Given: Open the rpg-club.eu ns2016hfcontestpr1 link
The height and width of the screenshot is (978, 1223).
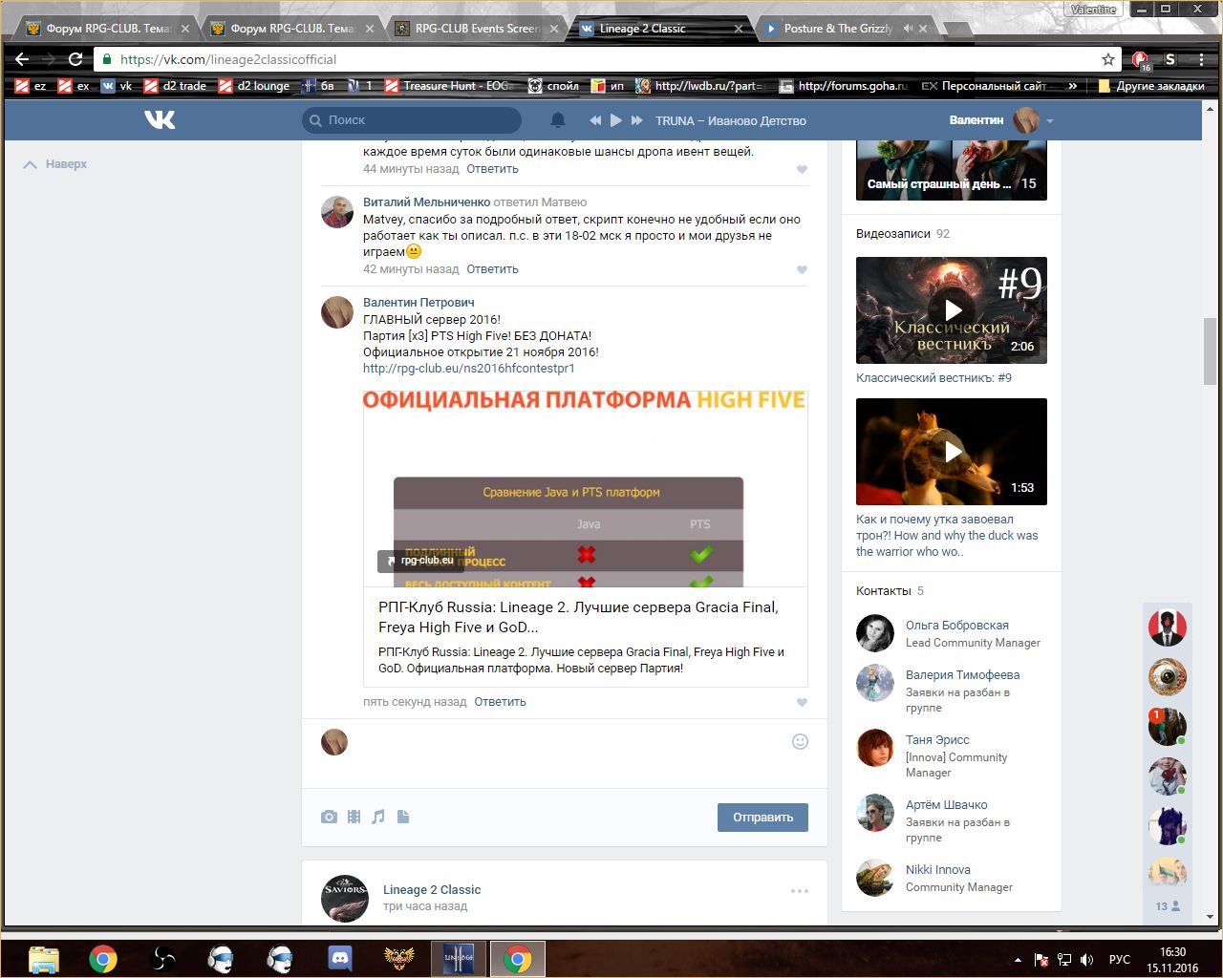Looking at the screenshot, I should 468,369.
